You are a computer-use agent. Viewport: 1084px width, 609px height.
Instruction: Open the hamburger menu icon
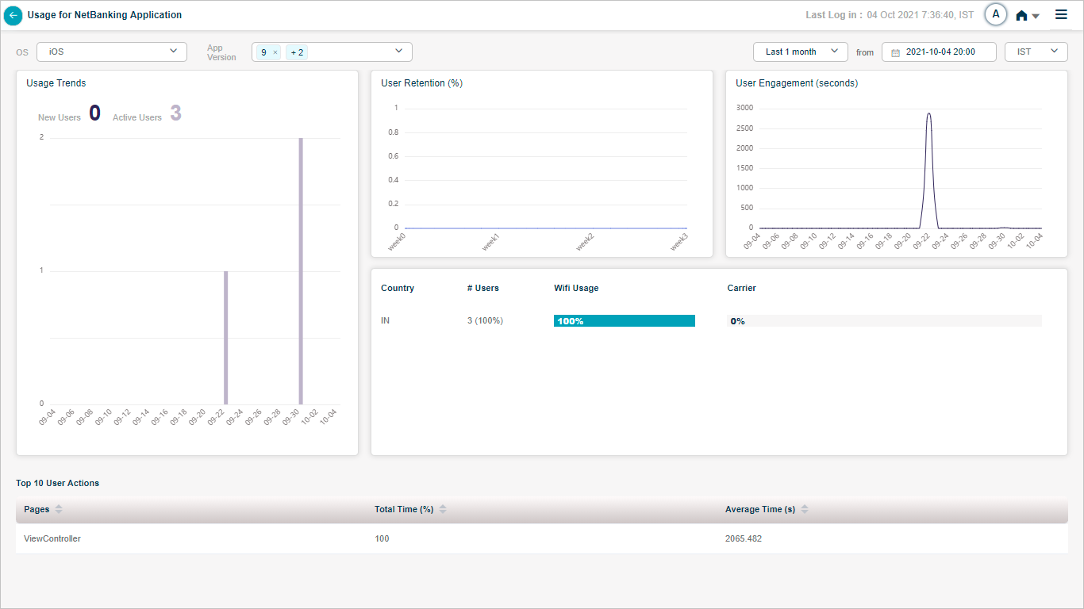pyautogui.click(x=1061, y=14)
